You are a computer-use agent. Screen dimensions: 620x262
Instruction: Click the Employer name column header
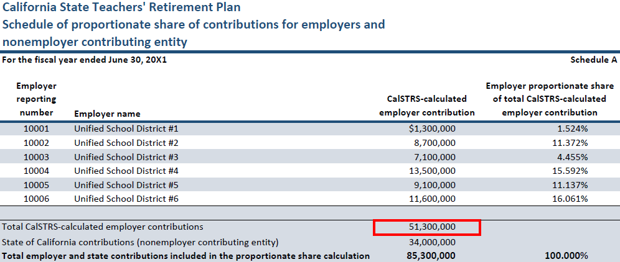pos(107,114)
